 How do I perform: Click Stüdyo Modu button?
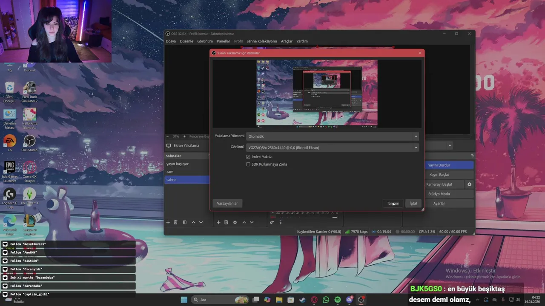tap(449, 194)
